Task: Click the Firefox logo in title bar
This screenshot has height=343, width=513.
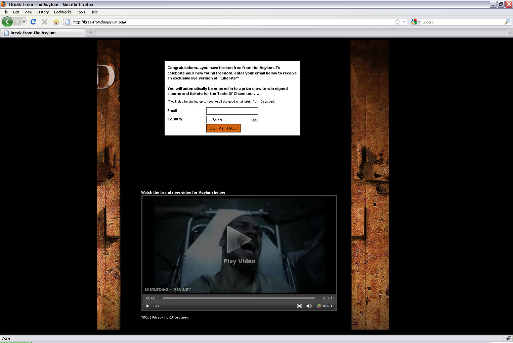Action: click(x=4, y=4)
